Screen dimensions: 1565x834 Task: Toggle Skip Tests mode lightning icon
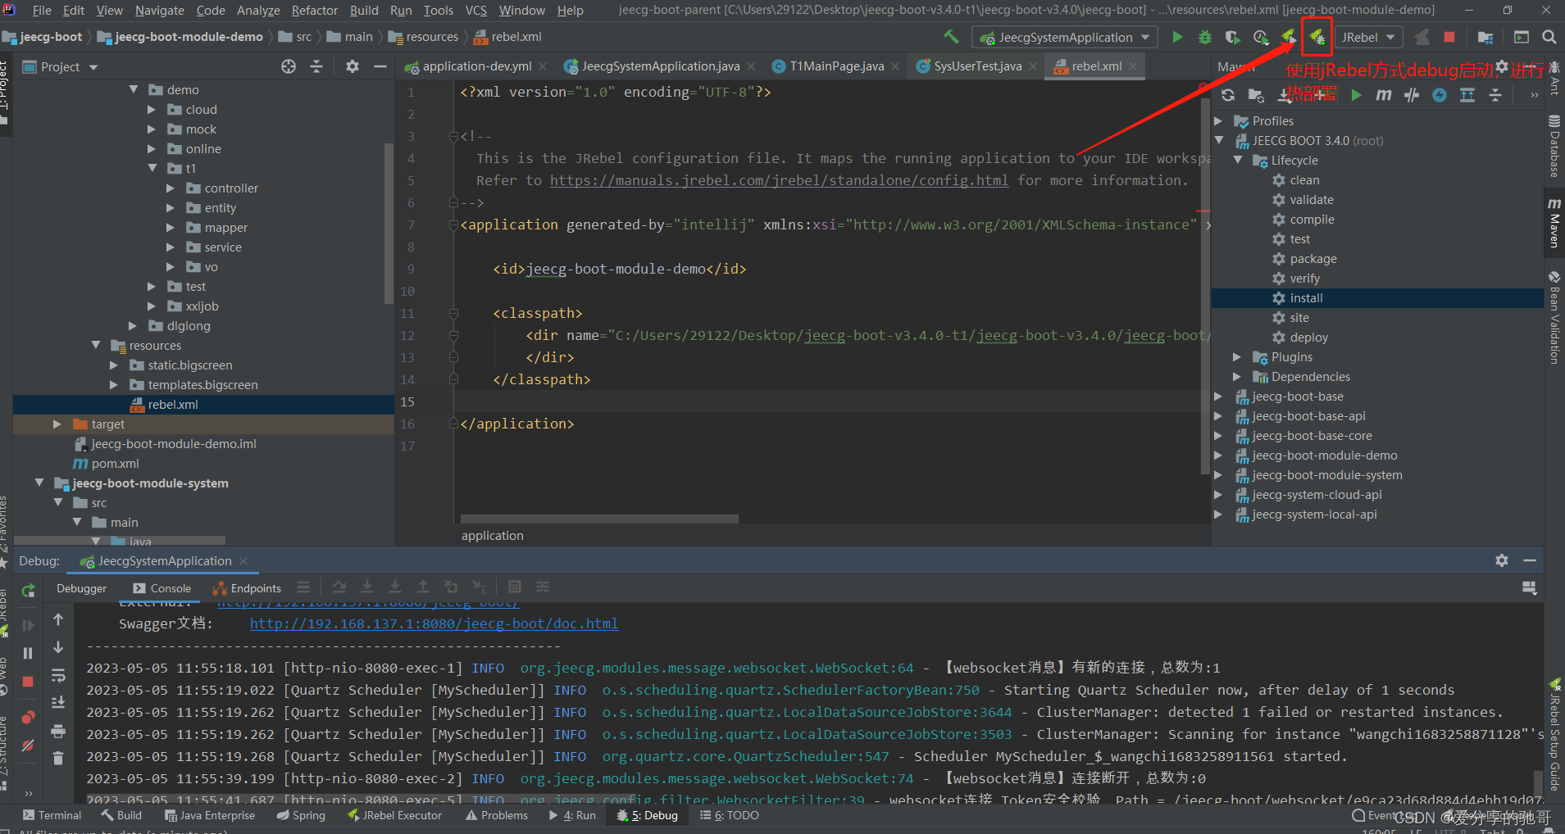(1440, 95)
